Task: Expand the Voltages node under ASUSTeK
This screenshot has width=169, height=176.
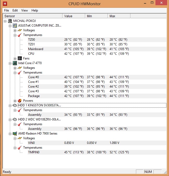Action: (15, 30)
